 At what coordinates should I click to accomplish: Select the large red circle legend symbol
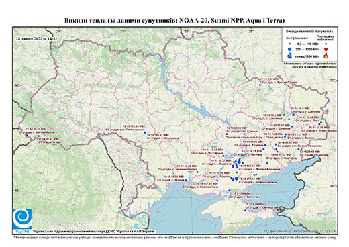click(326, 49)
